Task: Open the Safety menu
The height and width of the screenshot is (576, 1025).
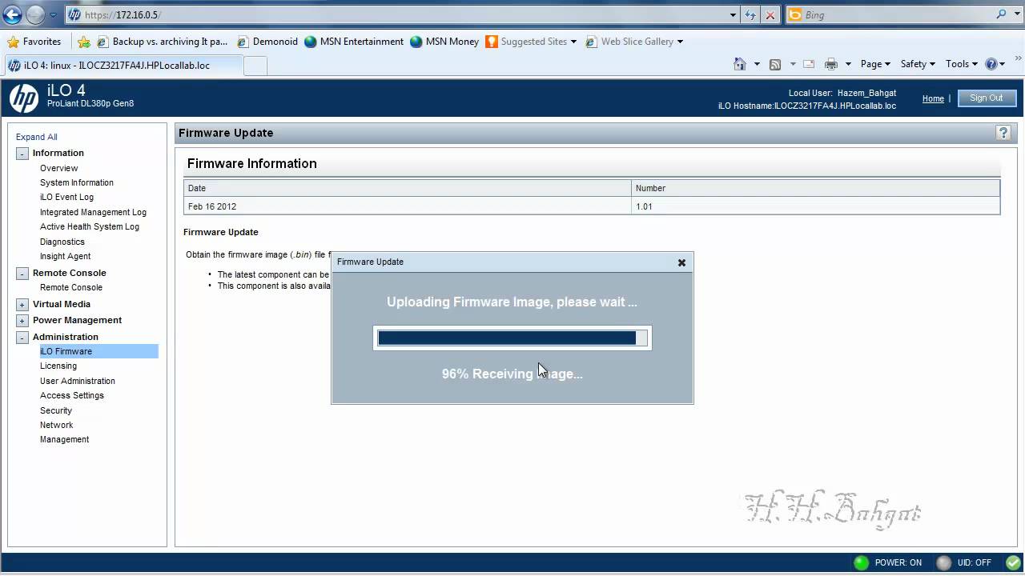Action: 918,64
